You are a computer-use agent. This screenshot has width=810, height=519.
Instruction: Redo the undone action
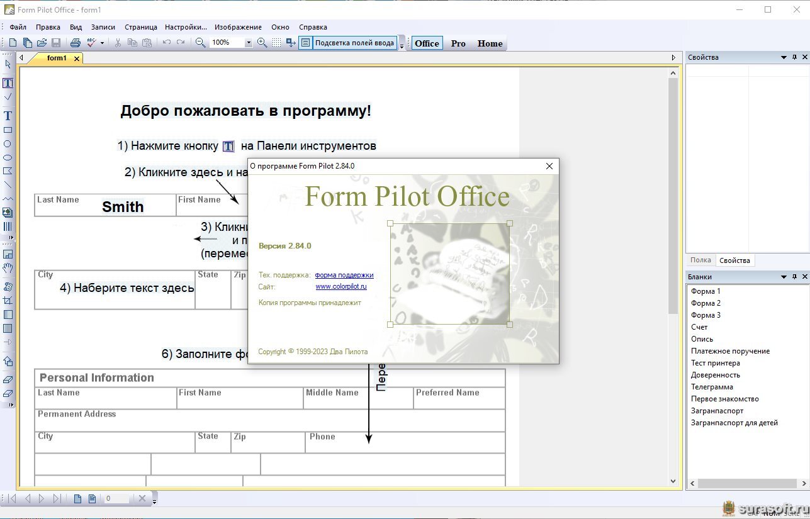(x=181, y=43)
